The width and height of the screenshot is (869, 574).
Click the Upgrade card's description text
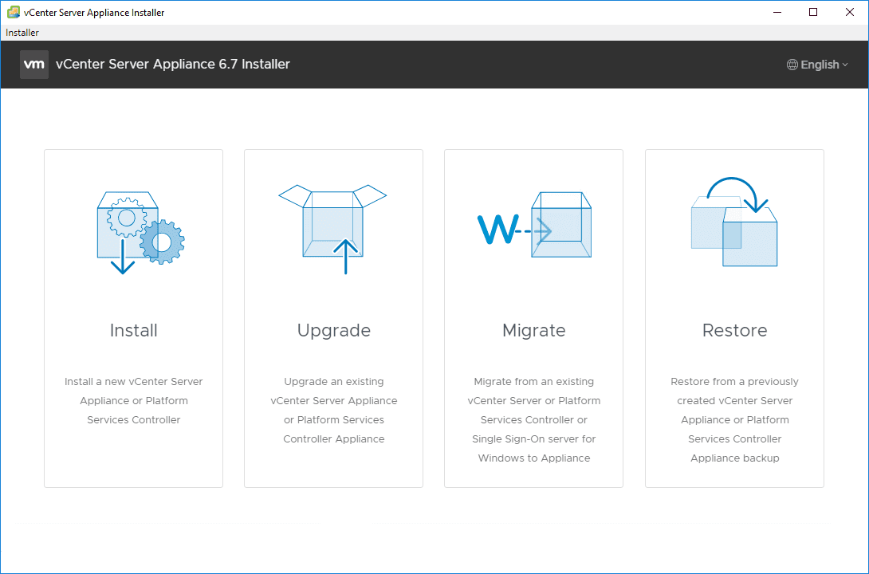click(333, 410)
